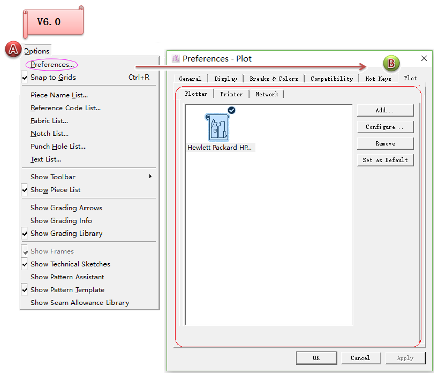The image size is (438, 375).
Task: Close the Preferences - Plot dialog
Action: click(424, 58)
